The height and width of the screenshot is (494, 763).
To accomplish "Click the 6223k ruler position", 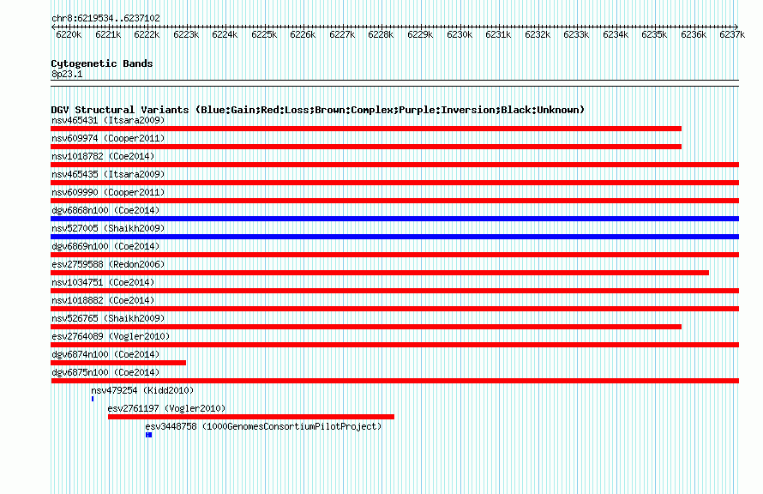I will [186, 34].
